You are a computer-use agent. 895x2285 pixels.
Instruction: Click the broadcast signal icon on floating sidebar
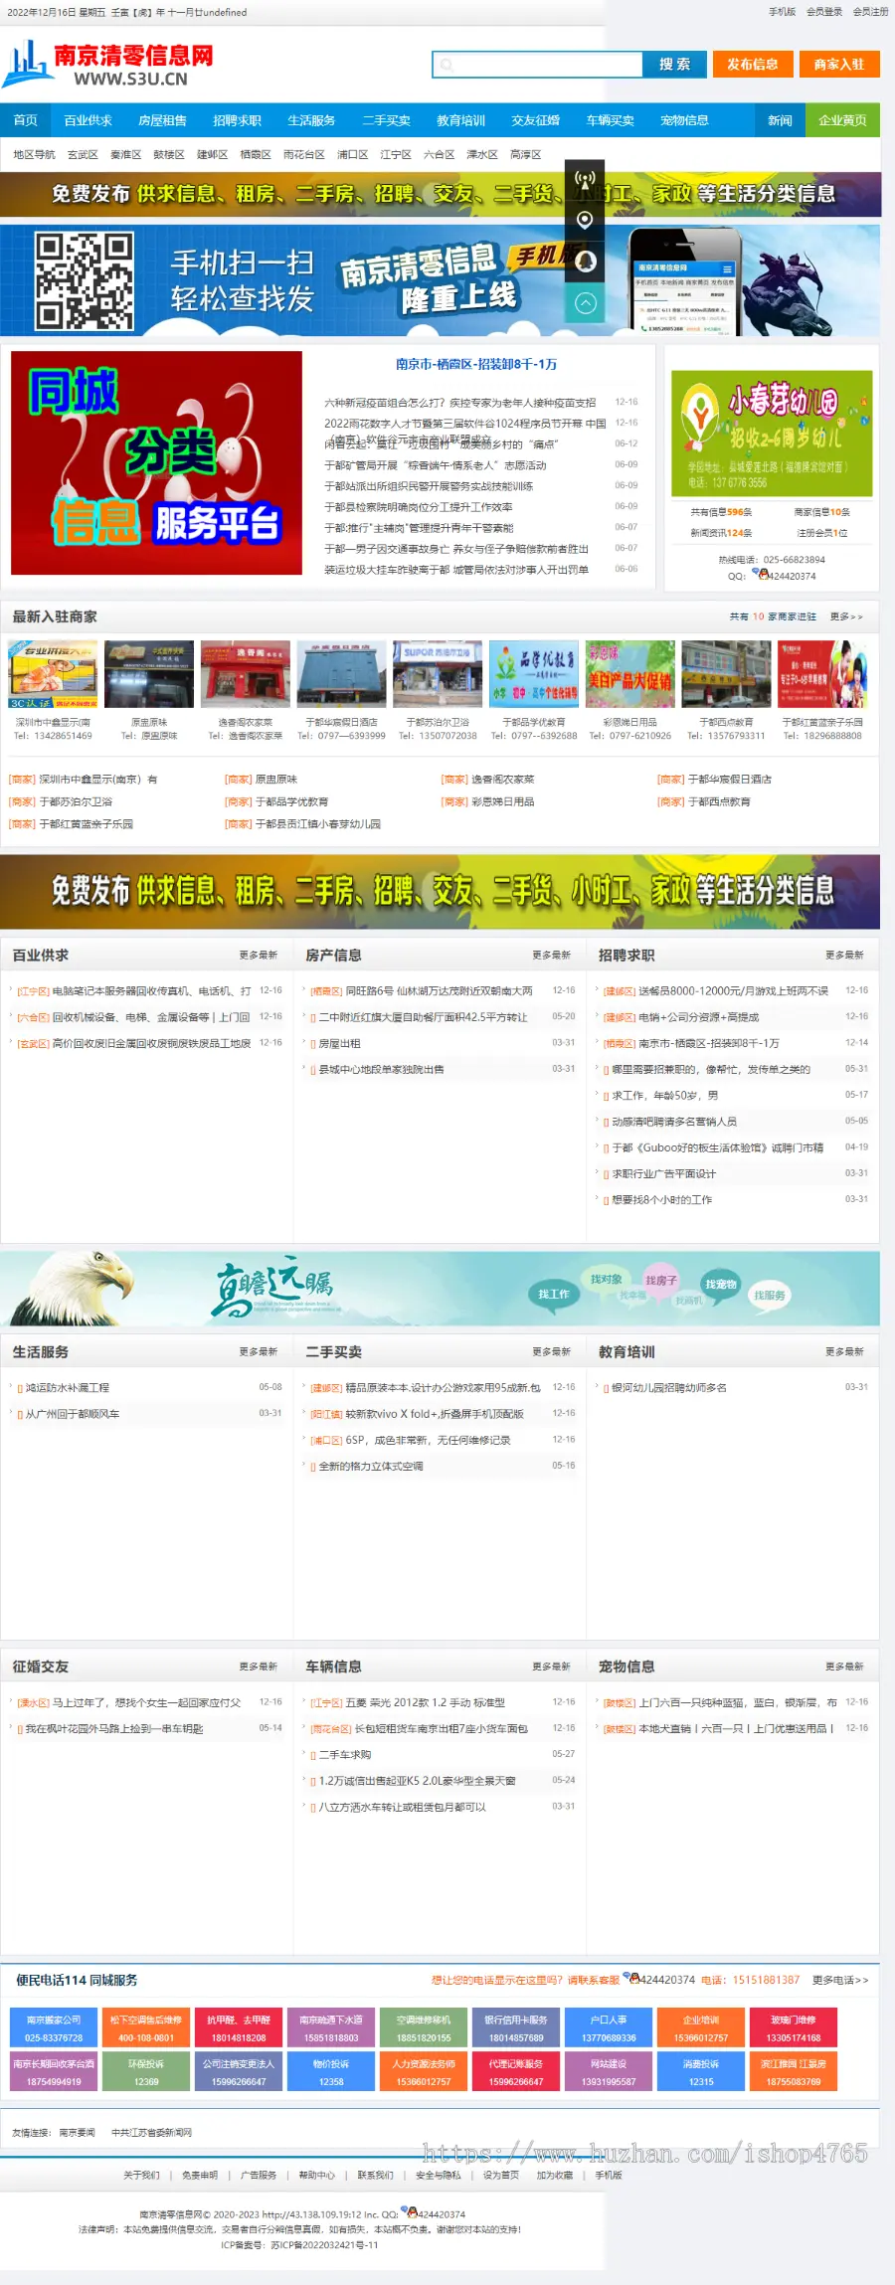point(586,182)
